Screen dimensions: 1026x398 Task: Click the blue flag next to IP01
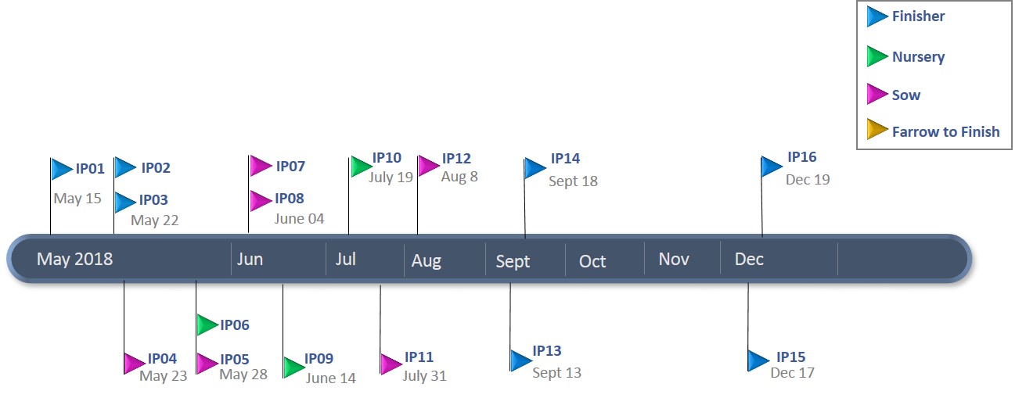click(62, 169)
